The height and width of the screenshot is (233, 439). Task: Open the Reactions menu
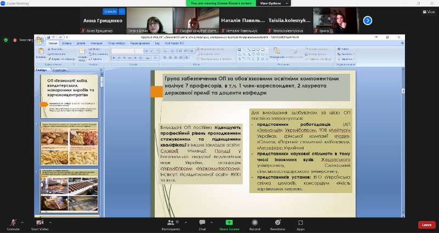[278, 222]
